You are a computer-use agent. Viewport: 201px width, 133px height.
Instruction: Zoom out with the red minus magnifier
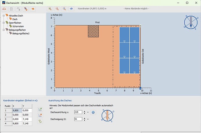click(x=57, y=9)
